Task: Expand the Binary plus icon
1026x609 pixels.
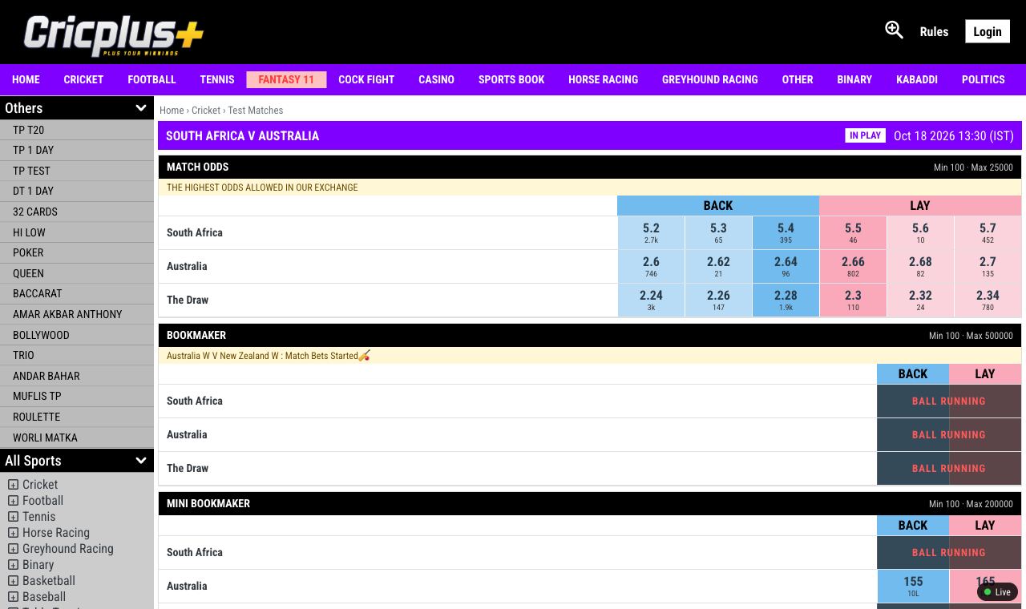Action: point(13,565)
